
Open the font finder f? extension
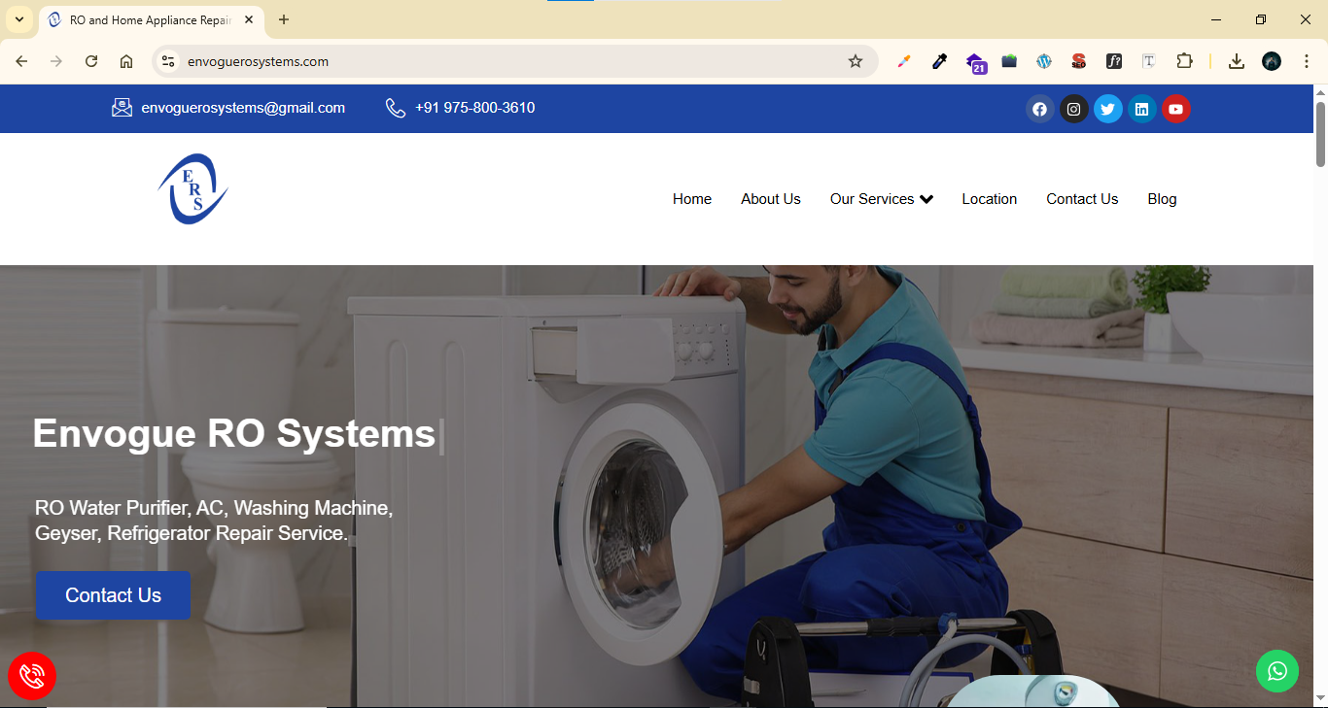(1114, 61)
